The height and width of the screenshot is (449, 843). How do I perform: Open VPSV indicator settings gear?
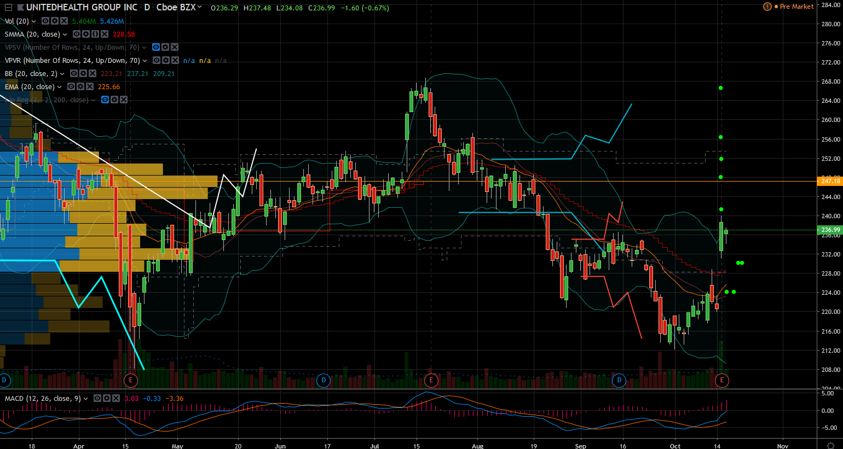(165, 47)
